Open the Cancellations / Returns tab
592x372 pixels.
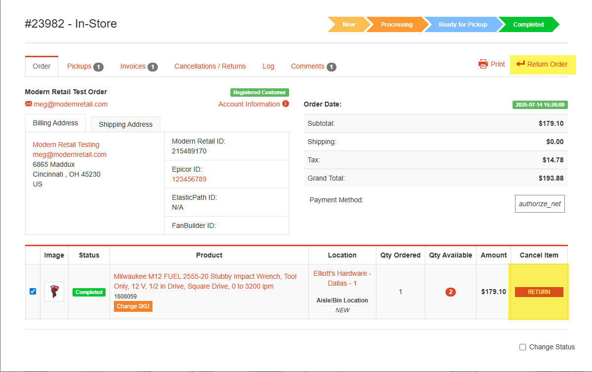(x=210, y=66)
